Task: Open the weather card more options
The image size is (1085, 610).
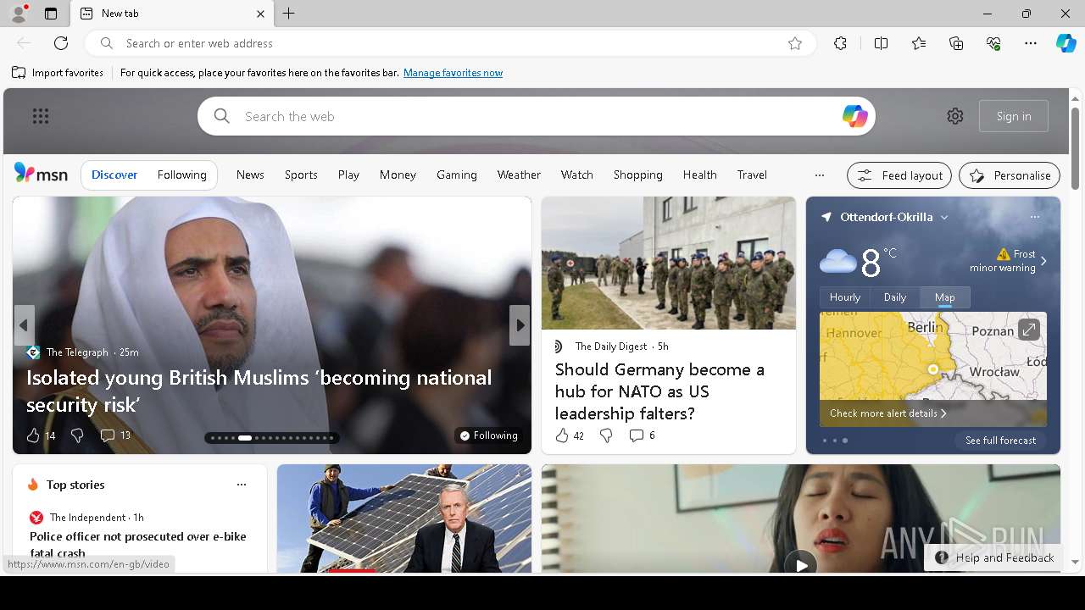Action: [x=1035, y=217]
